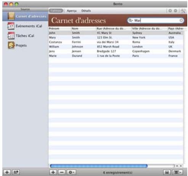Click the scroll right arrow
This screenshot has width=188, height=176.
click(181, 166)
